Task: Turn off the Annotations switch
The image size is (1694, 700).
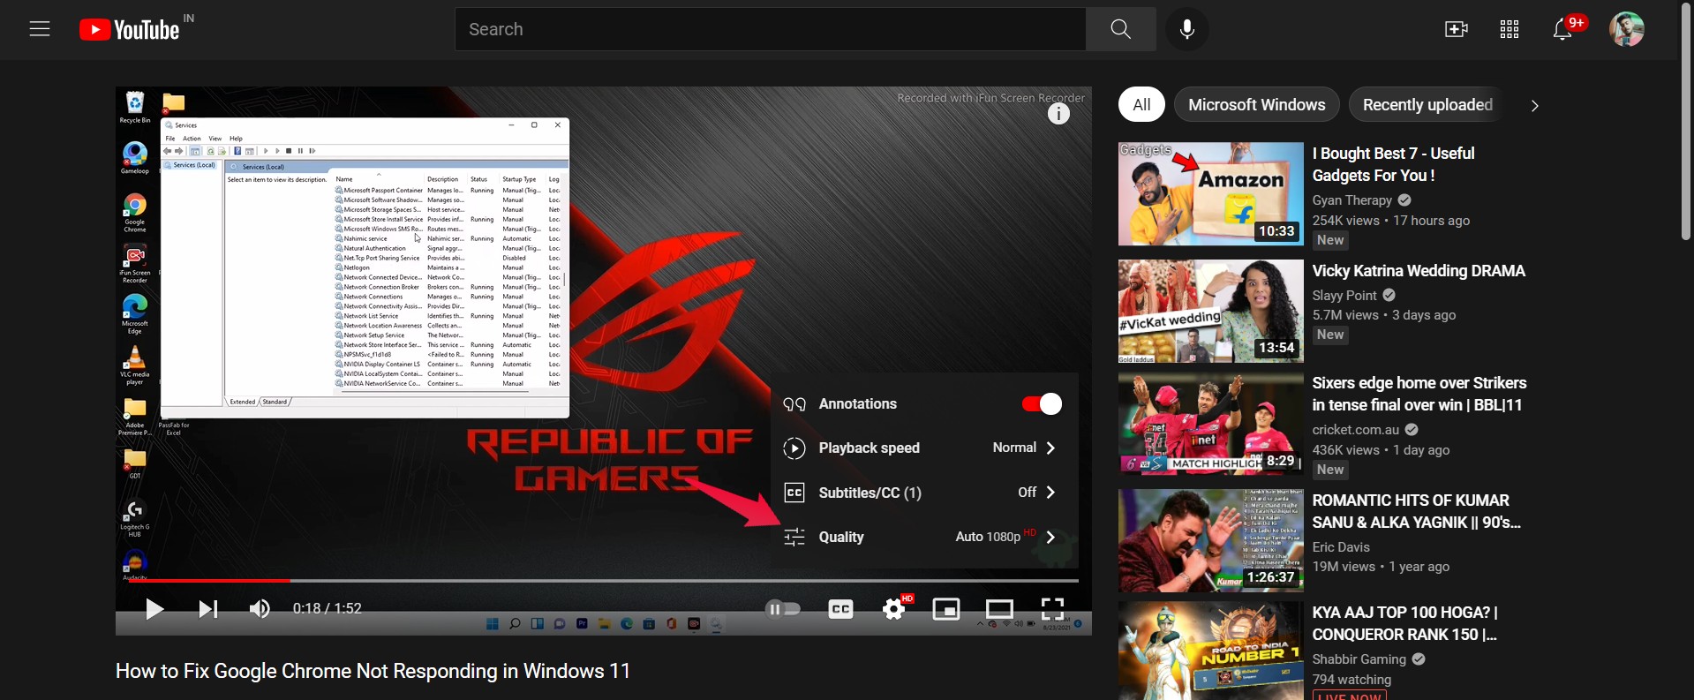Action: click(x=1042, y=403)
